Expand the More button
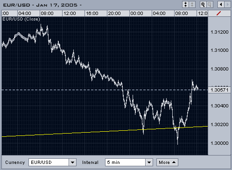Screen dimensions: 232x170 point(167,163)
